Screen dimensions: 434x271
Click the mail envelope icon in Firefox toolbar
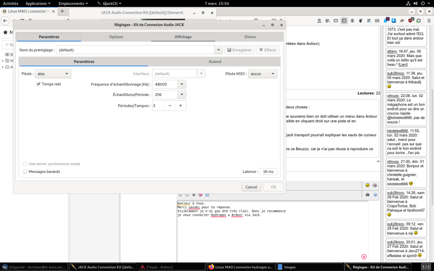(x=336, y=21)
